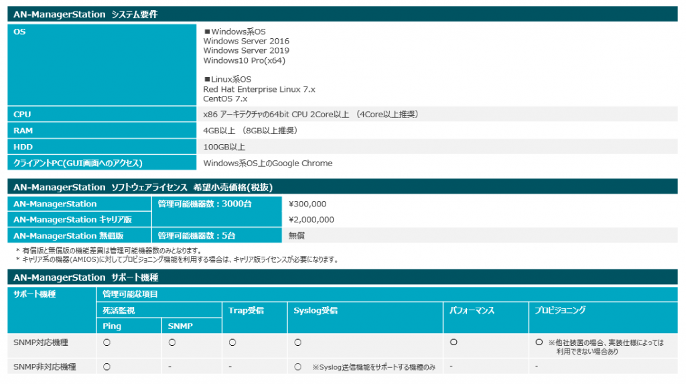Click the 'AN-ManagerStation キャリア版' cell
686x384 pixels.
click(x=79, y=219)
